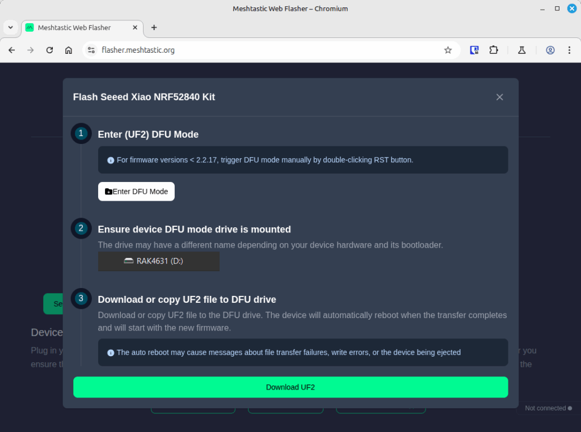581x432 pixels.
Task: Click the heading Enter (UF2) DFU Mode
Action: pos(148,134)
